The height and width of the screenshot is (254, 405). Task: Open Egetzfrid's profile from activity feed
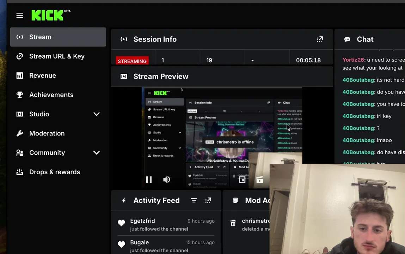click(142, 221)
